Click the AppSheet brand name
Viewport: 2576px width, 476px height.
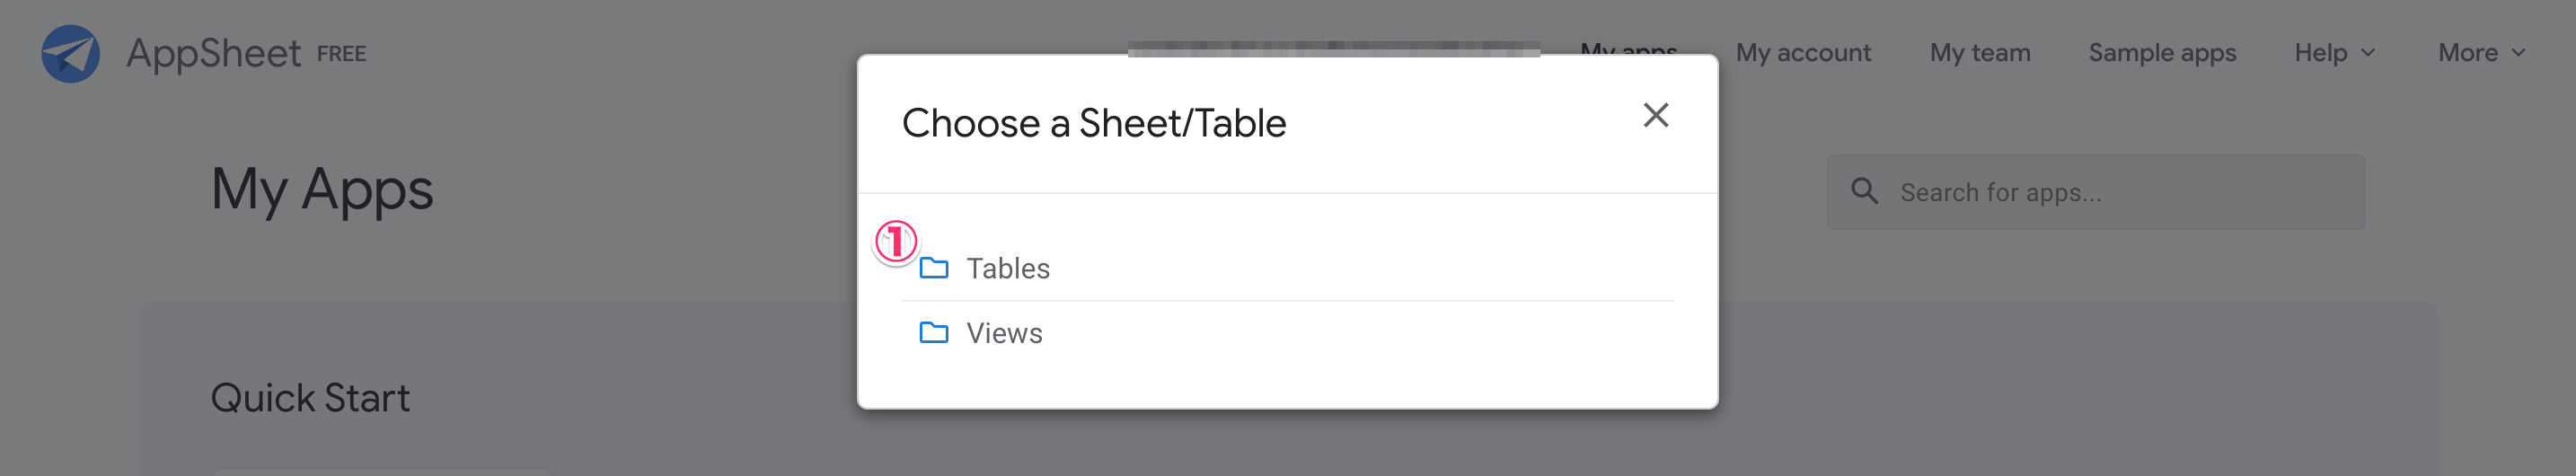213,54
